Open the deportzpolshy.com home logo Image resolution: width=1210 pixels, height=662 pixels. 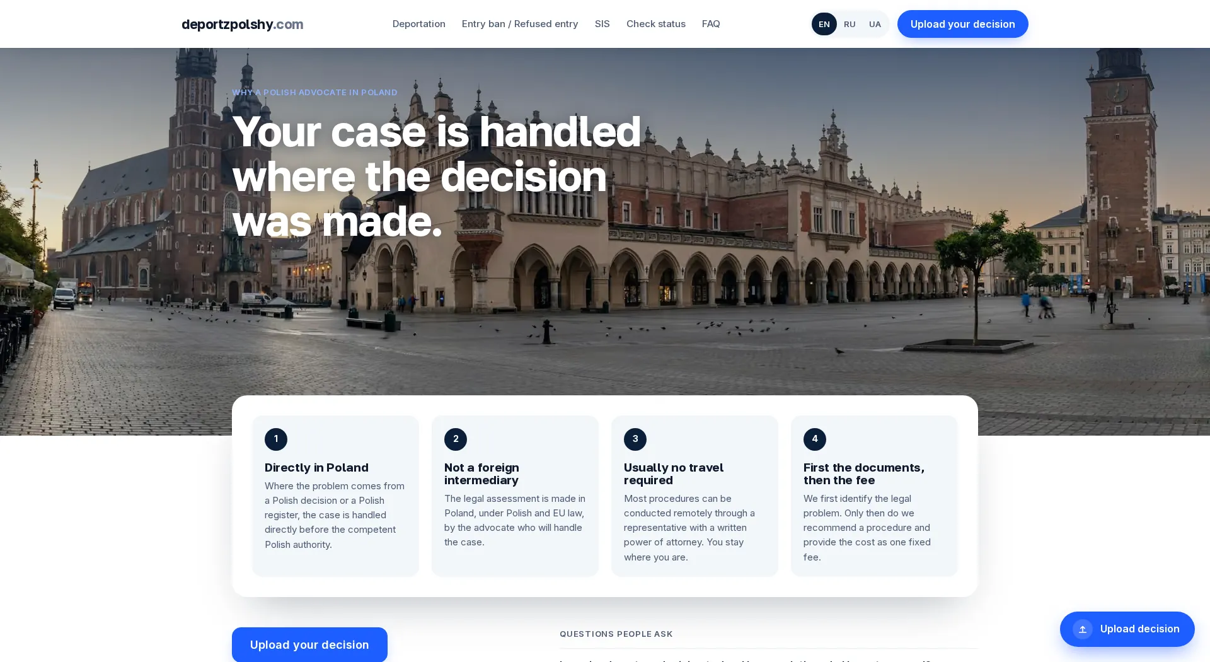242,24
